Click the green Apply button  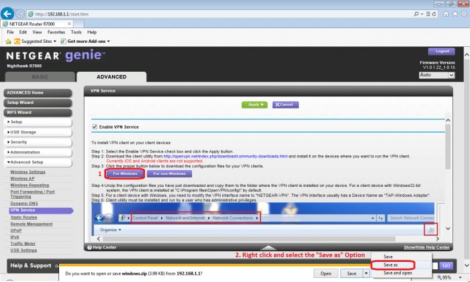click(254, 104)
